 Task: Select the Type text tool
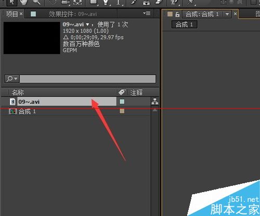[119, 3]
